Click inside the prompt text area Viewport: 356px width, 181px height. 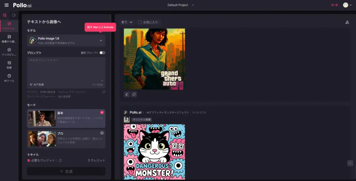pos(66,70)
